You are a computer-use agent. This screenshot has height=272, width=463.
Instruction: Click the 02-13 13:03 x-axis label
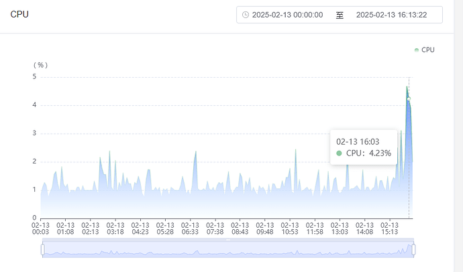[x=340, y=228]
